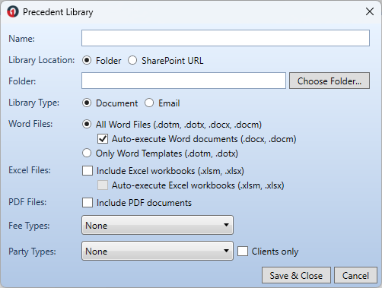Click the Folder path text field
This screenshot has width=382, height=288.
(x=183, y=81)
